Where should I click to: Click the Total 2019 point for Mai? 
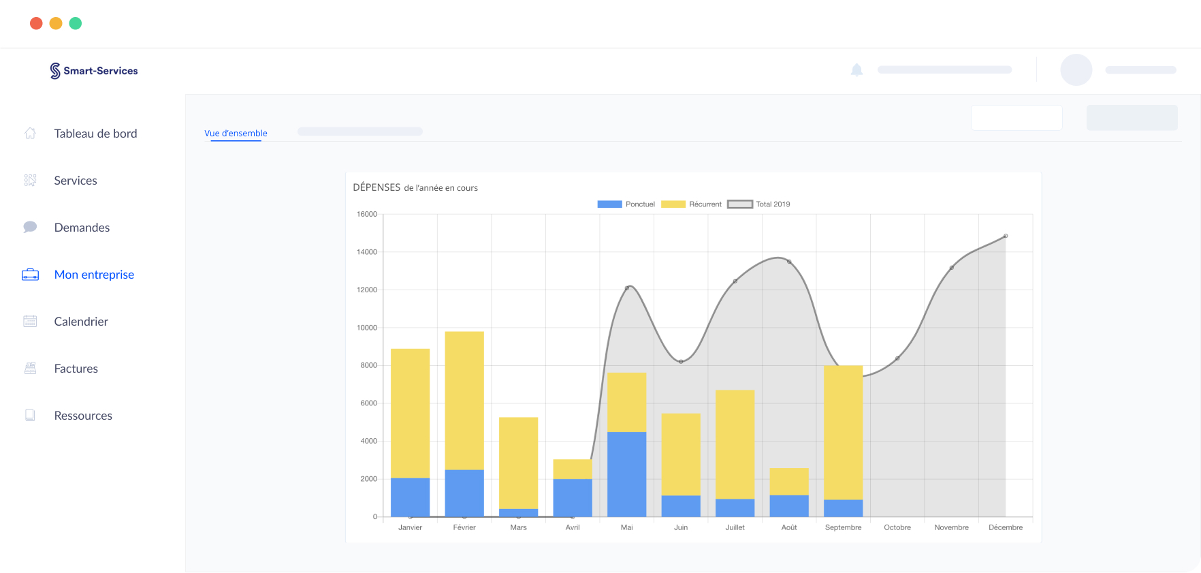pos(626,288)
